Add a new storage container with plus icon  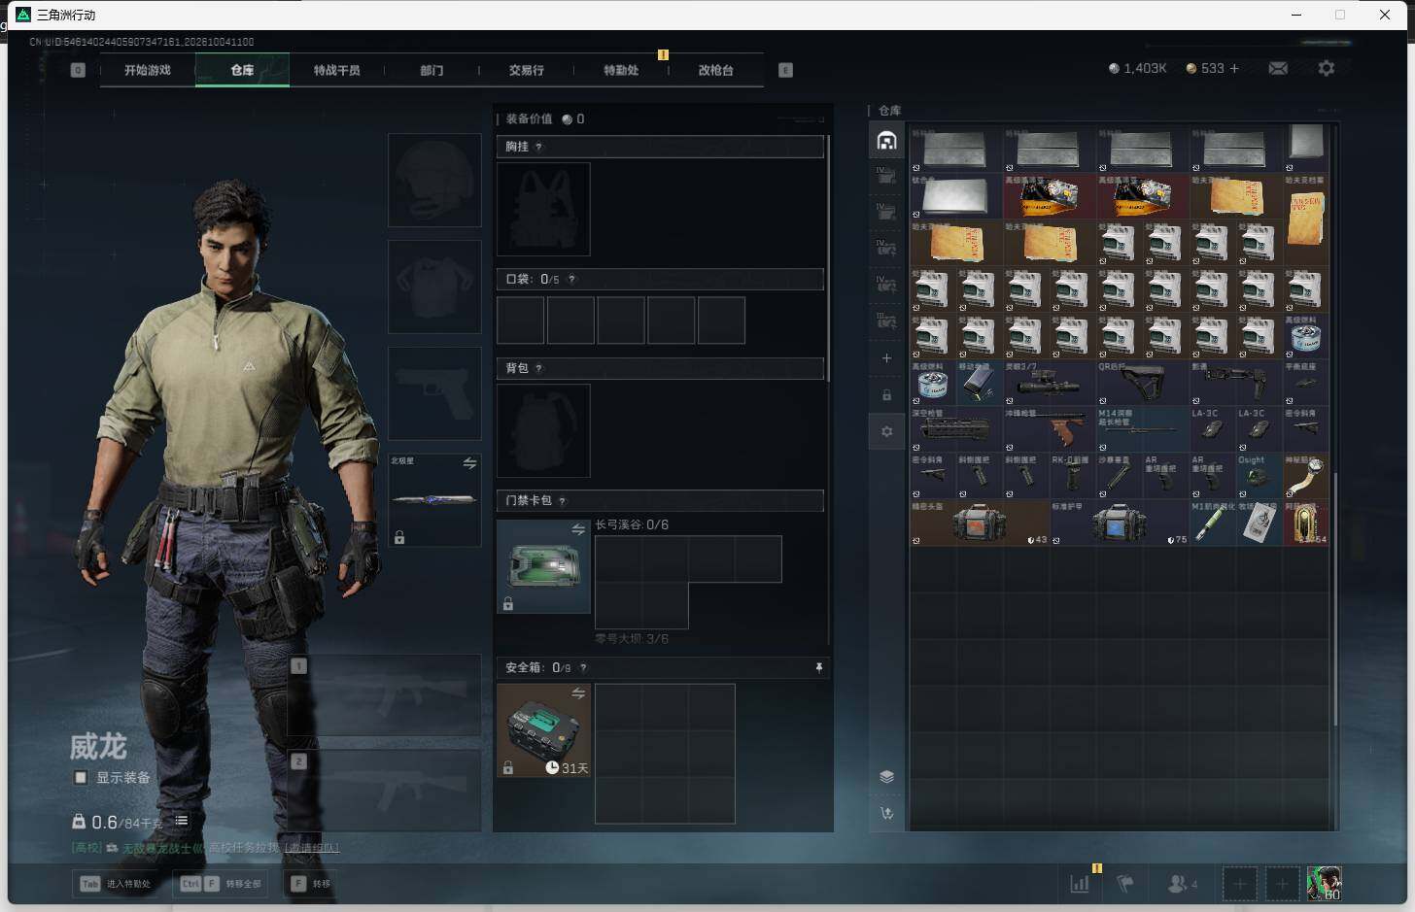(x=886, y=358)
